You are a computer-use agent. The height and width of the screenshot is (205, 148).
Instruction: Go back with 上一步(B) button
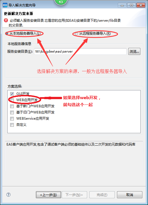coord(48,195)
